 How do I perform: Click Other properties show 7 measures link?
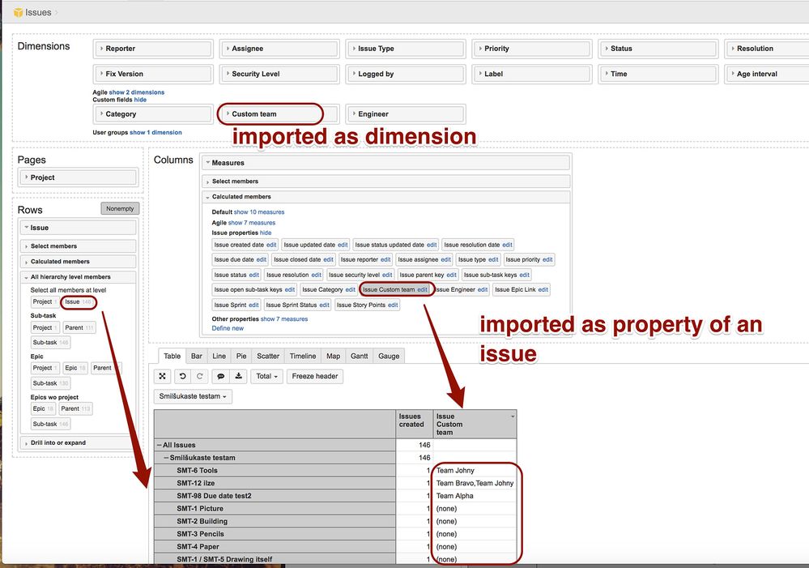coord(283,319)
